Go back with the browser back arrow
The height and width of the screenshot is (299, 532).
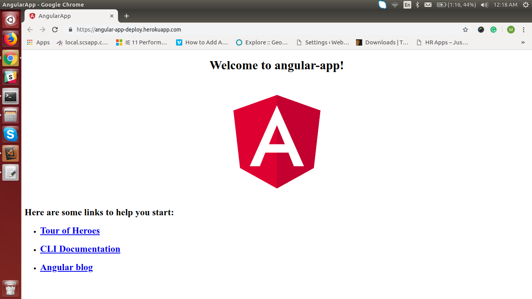(30, 30)
